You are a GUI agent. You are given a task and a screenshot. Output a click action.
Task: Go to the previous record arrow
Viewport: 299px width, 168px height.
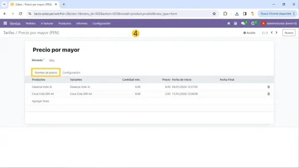[x=272, y=32]
